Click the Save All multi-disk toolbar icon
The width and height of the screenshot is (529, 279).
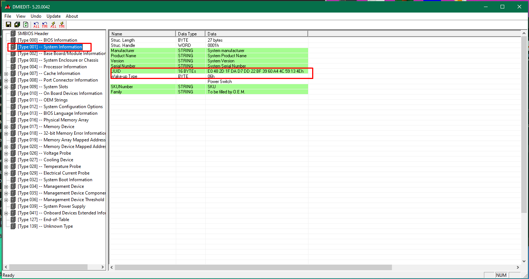[17, 25]
